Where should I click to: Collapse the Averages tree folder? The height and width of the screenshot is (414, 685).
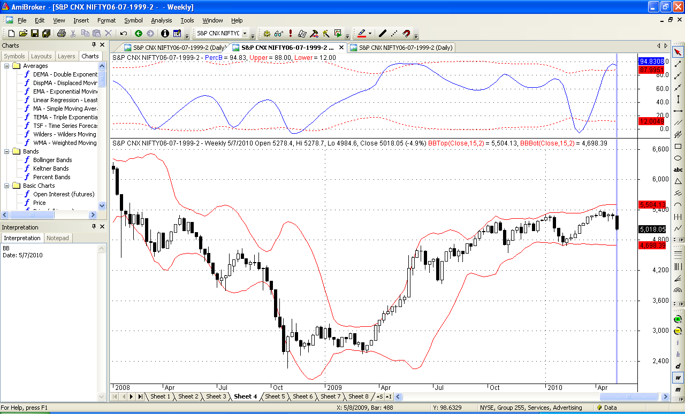[7, 66]
